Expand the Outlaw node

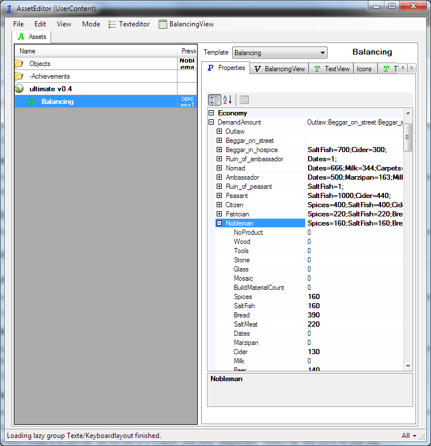[219, 131]
